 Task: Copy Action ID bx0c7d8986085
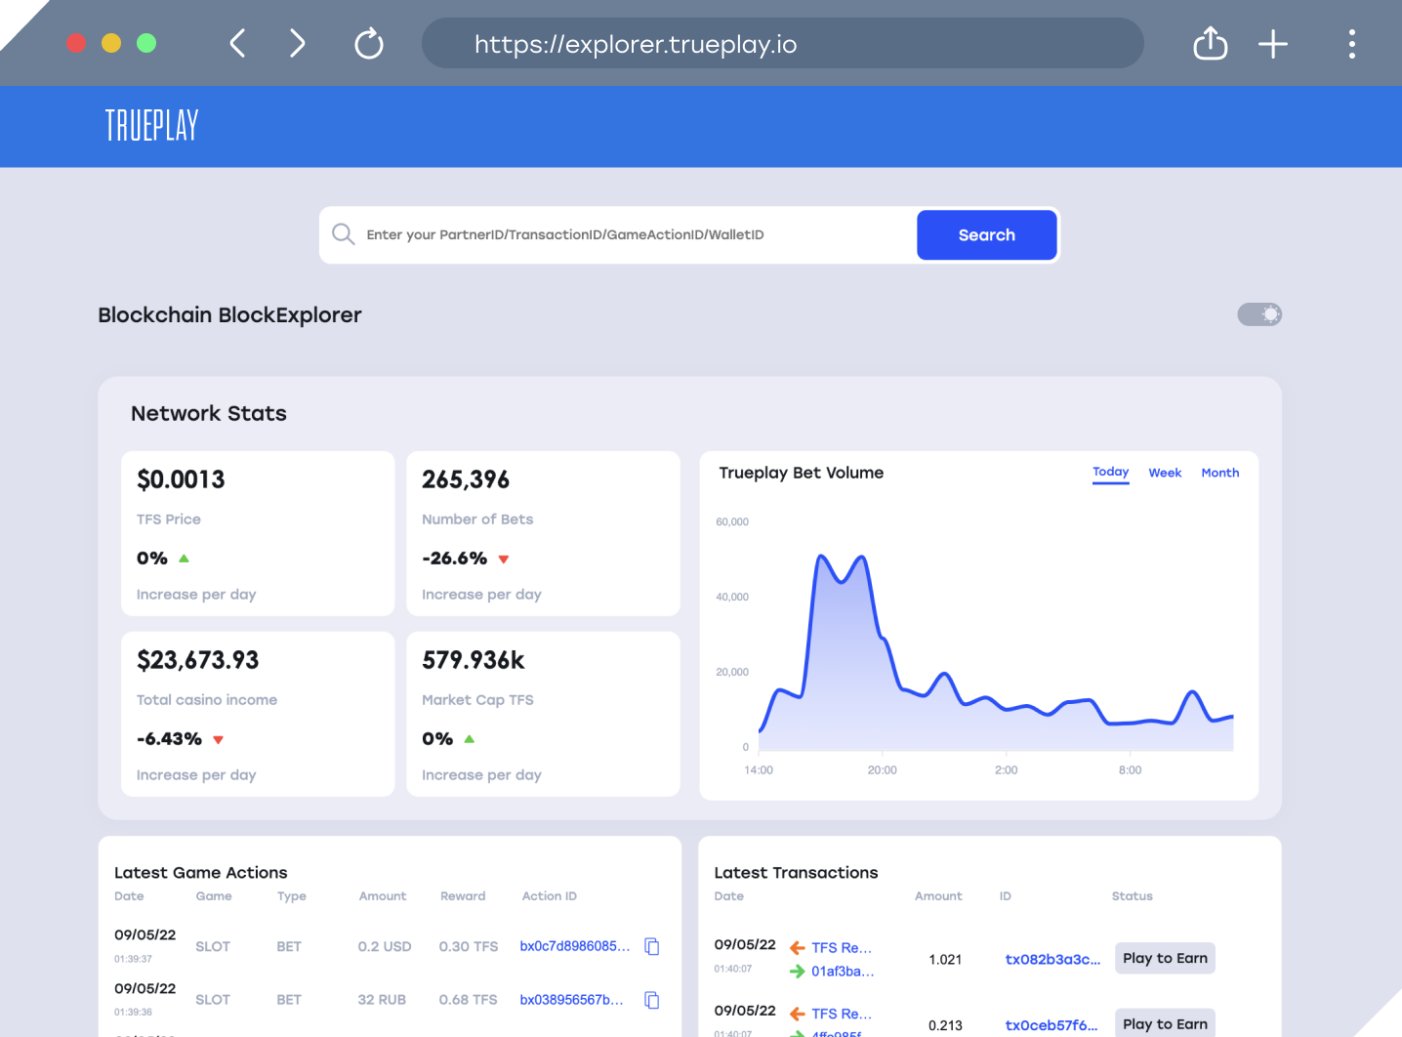coord(652,946)
